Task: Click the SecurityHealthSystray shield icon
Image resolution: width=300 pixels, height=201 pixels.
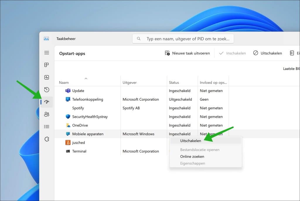Action: 68,116
